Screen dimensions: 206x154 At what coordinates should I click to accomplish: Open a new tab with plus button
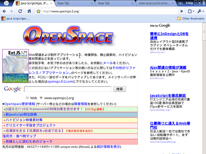(x=180, y=3)
